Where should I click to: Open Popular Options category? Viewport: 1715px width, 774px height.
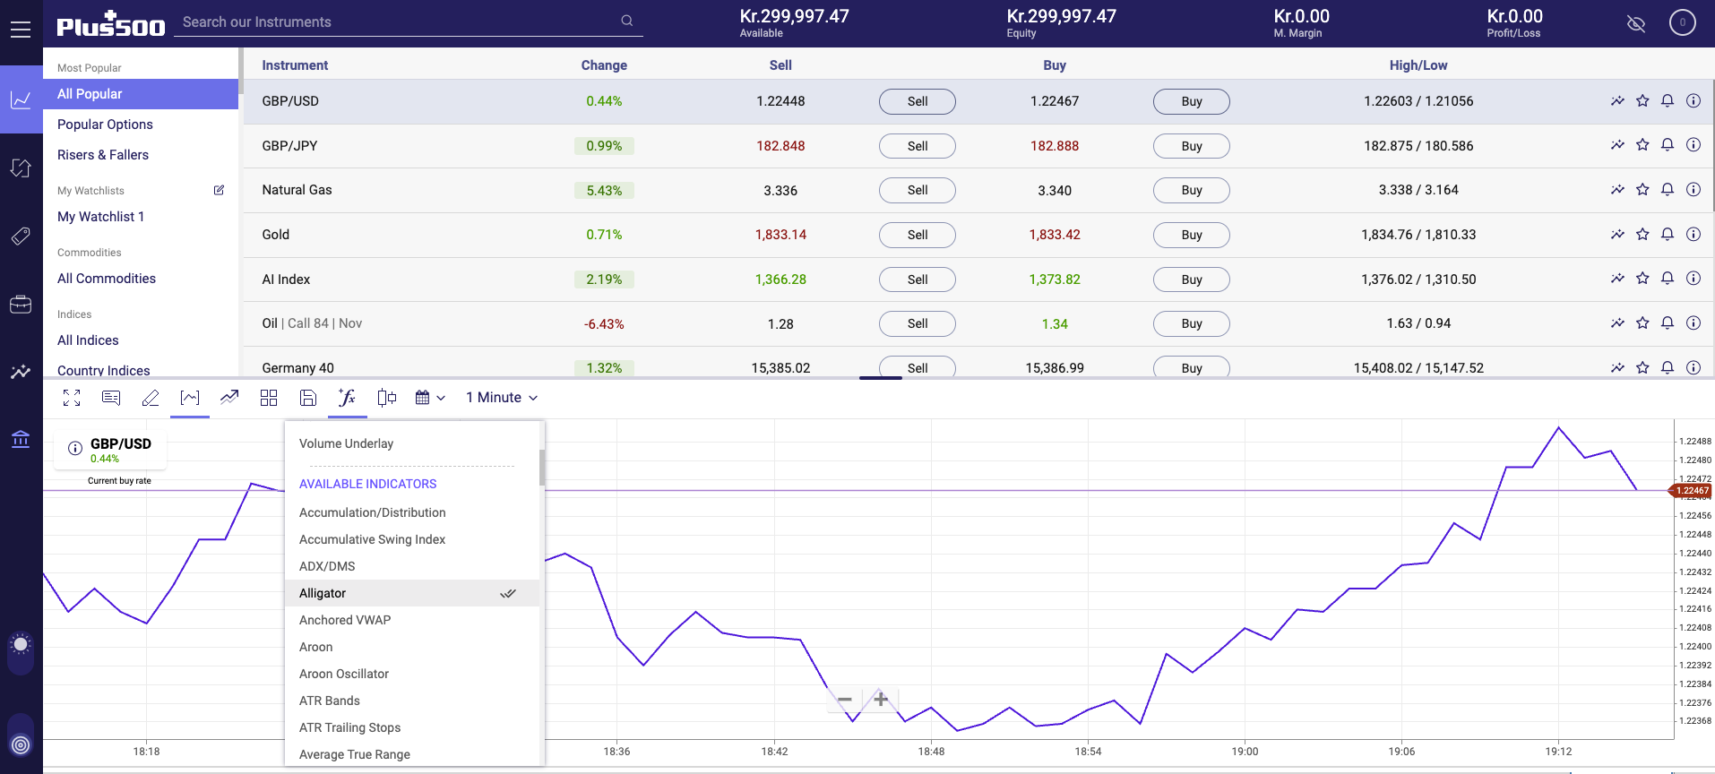(x=105, y=125)
